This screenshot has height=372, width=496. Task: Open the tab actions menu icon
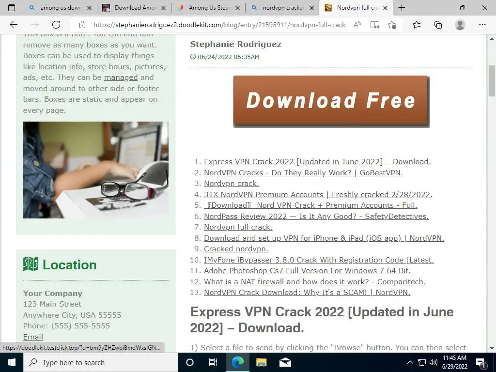coord(12,8)
